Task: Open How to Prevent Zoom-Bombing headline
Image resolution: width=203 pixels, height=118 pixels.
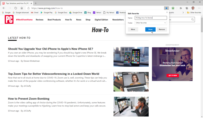Action: 29,99
